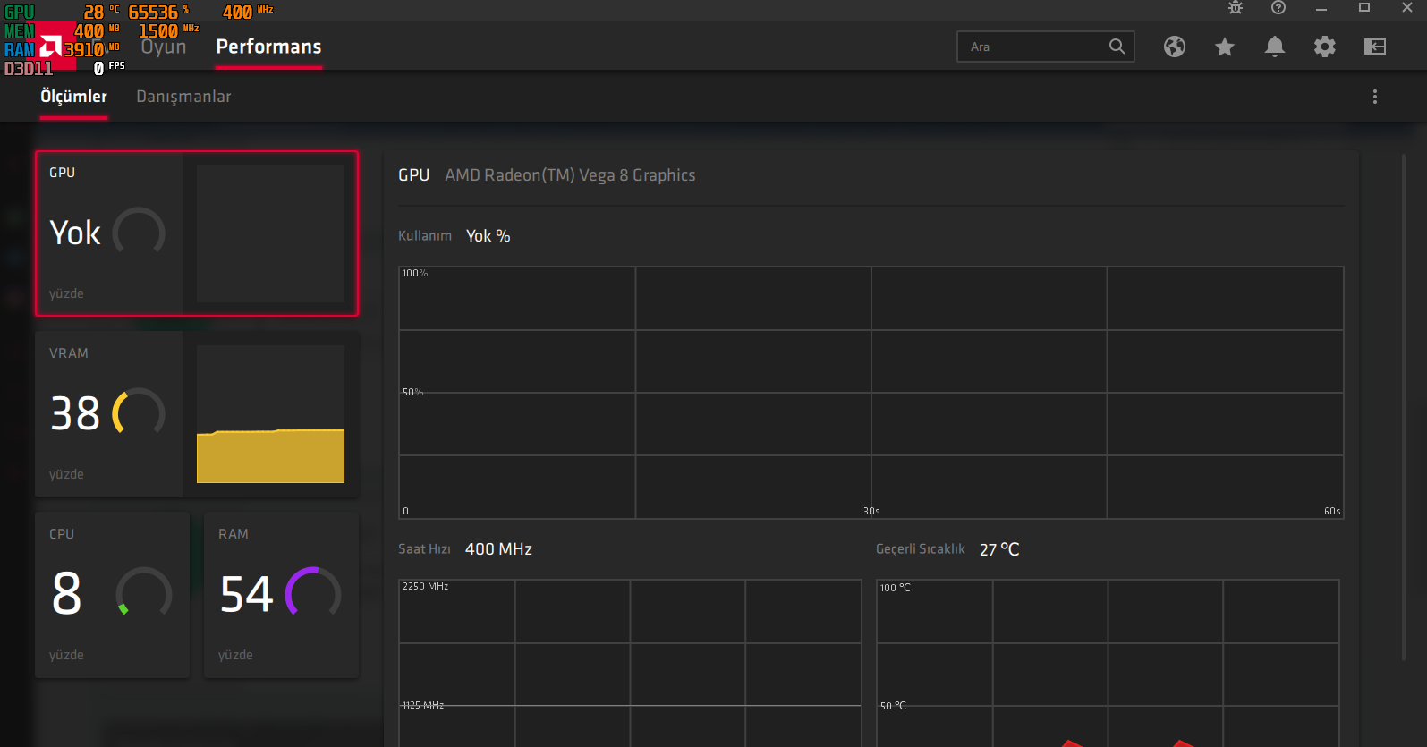The image size is (1427, 747).
Task: Click the Geçerli Sıcaklık temperature chart
Action: tap(1108, 663)
